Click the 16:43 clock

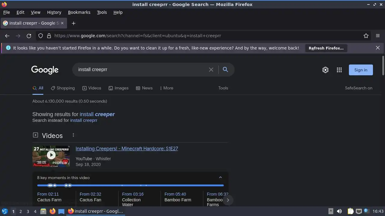pyautogui.click(x=378, y=211)
